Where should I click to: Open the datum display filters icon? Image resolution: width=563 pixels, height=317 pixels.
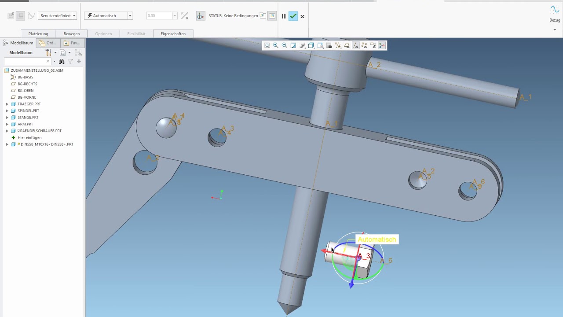[338, 45]
